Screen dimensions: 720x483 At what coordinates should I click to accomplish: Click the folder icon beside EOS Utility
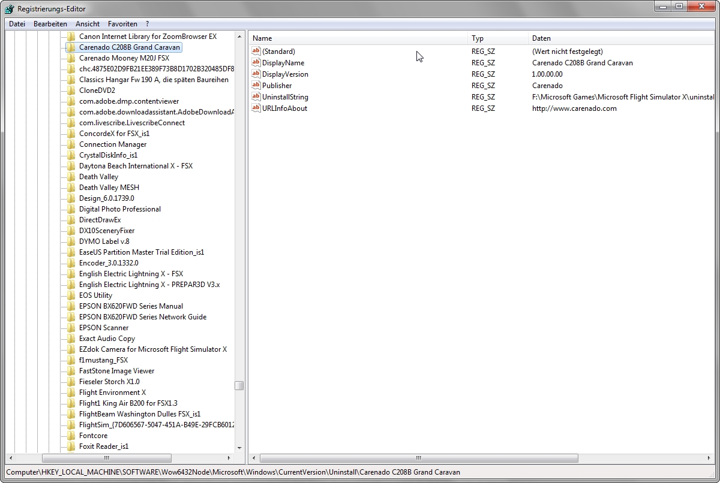pyautogui.click(x=71, y=295)
